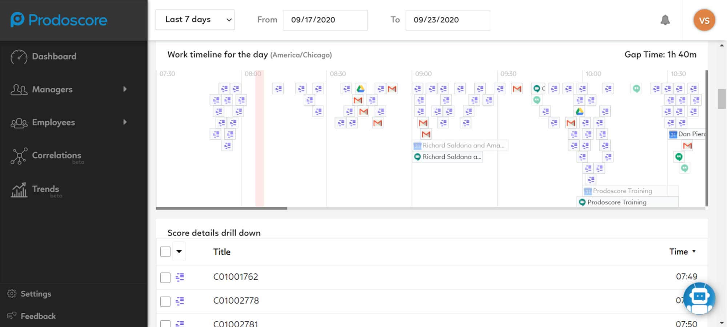Click the Dan Pierce calendar event icon
Image resolution: width=727 pixels, height=327 pixels.
click(673, 134)
